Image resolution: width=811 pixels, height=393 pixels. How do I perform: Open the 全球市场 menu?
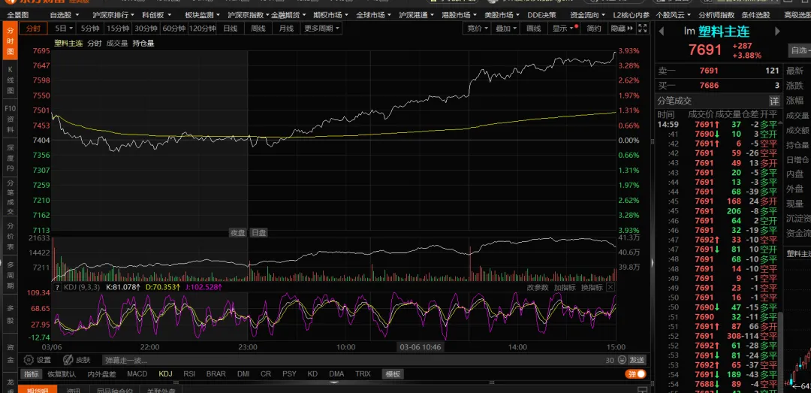pos(373,15)
